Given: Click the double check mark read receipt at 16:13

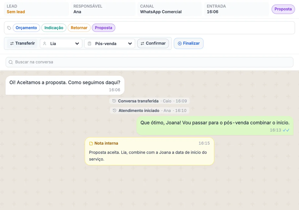Looking at the screenshot, I should [286, 130].
